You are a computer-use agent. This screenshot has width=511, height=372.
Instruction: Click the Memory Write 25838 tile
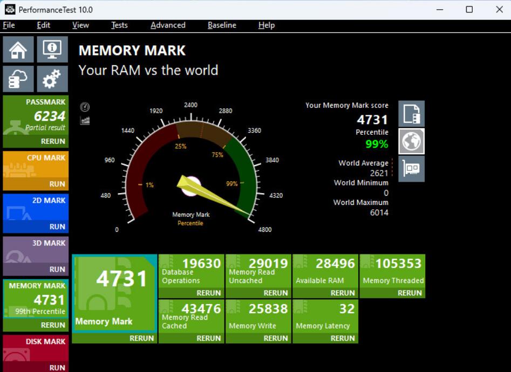click(x=258, y=316)
